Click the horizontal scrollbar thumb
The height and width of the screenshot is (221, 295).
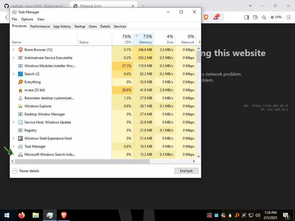82,161
